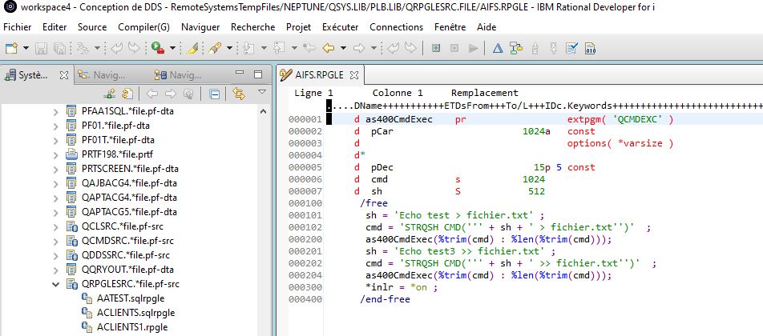Click the gray play triangle toolbar icon
763x336 pixels.
tap(473, 48)
